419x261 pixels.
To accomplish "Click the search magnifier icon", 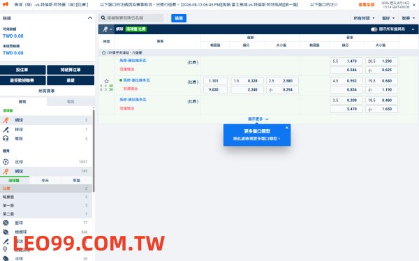I will (x=103, y=18).
